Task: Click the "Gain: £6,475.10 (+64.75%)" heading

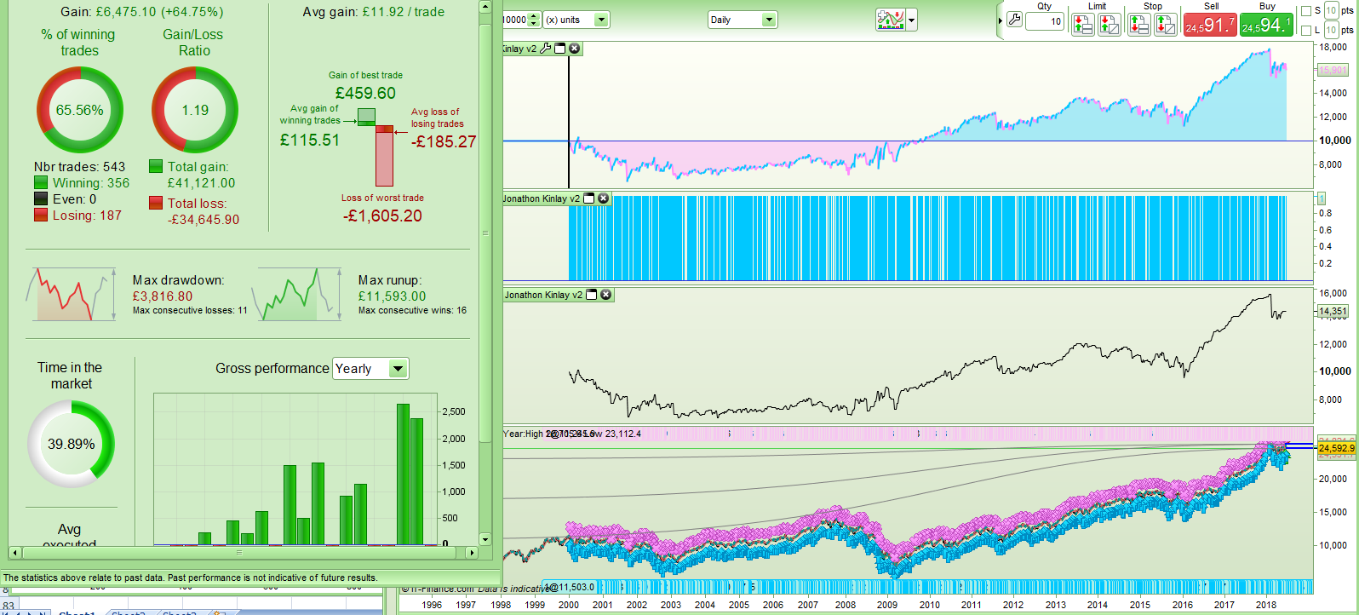Action: coord(142,12)
